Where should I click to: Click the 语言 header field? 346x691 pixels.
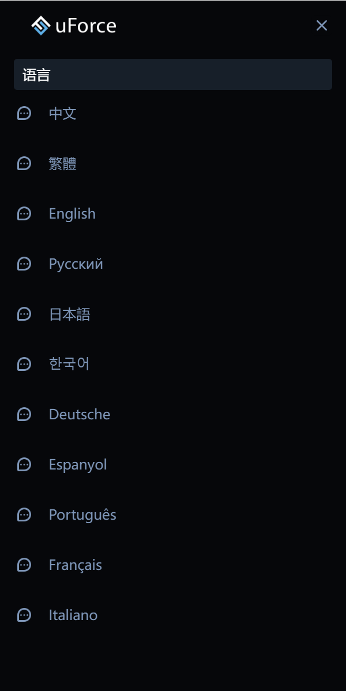[x=172, y=74]
